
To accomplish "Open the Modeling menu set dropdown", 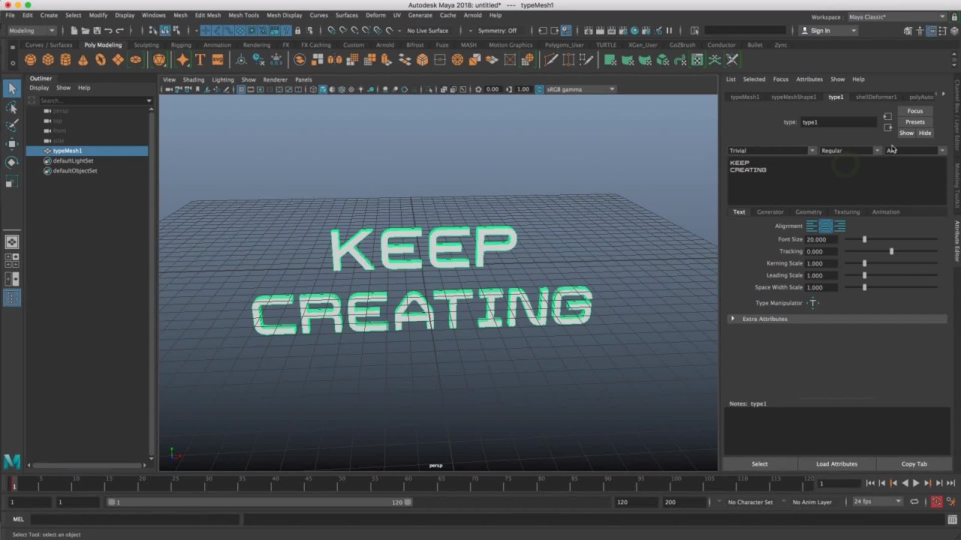I will 32,31.
